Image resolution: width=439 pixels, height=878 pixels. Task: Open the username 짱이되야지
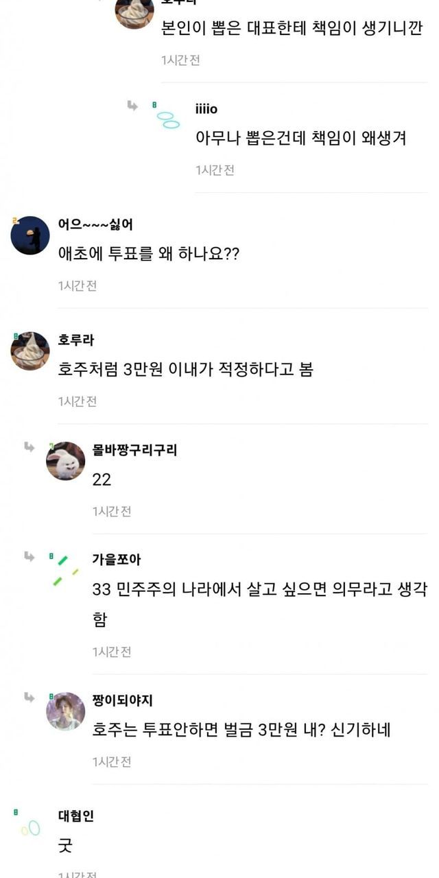[122, 700]
